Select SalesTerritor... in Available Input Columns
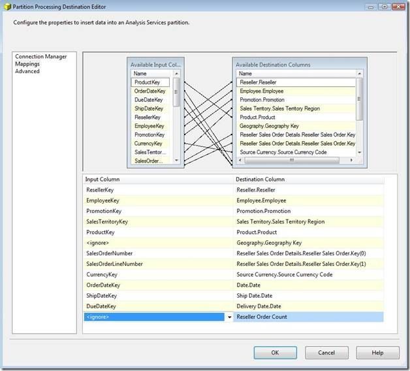Image resolution: width=410 pixels, height=371 pixels. [150, 152]
